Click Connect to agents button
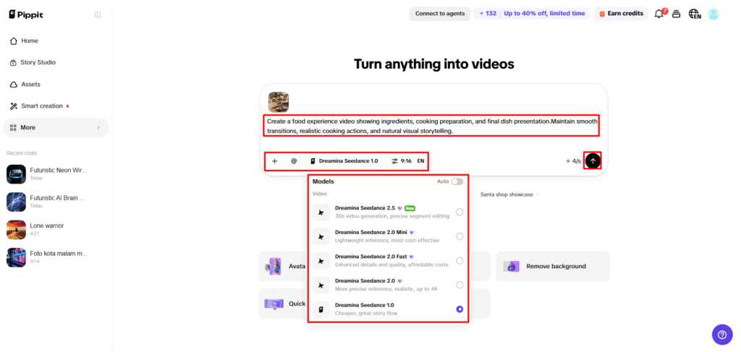Image resolution: width=741 pixels, height=352 pixels. (x=439, y=14)
